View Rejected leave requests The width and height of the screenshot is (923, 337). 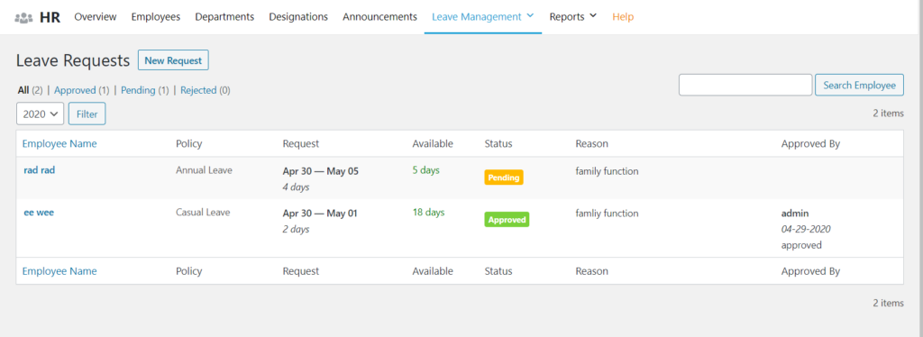[x=198, y=91]
